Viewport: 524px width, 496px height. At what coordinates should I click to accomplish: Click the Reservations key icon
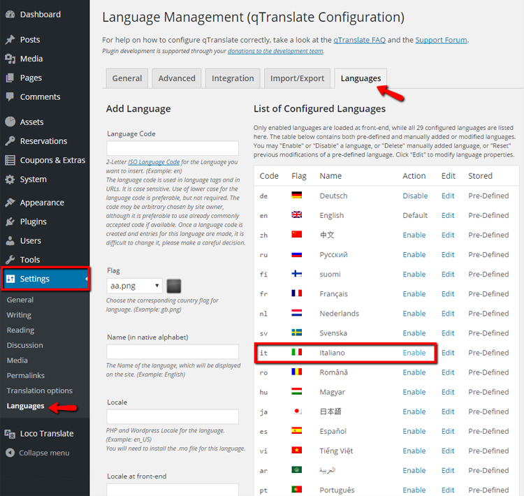pyautogui.click(x=10, y=141)
